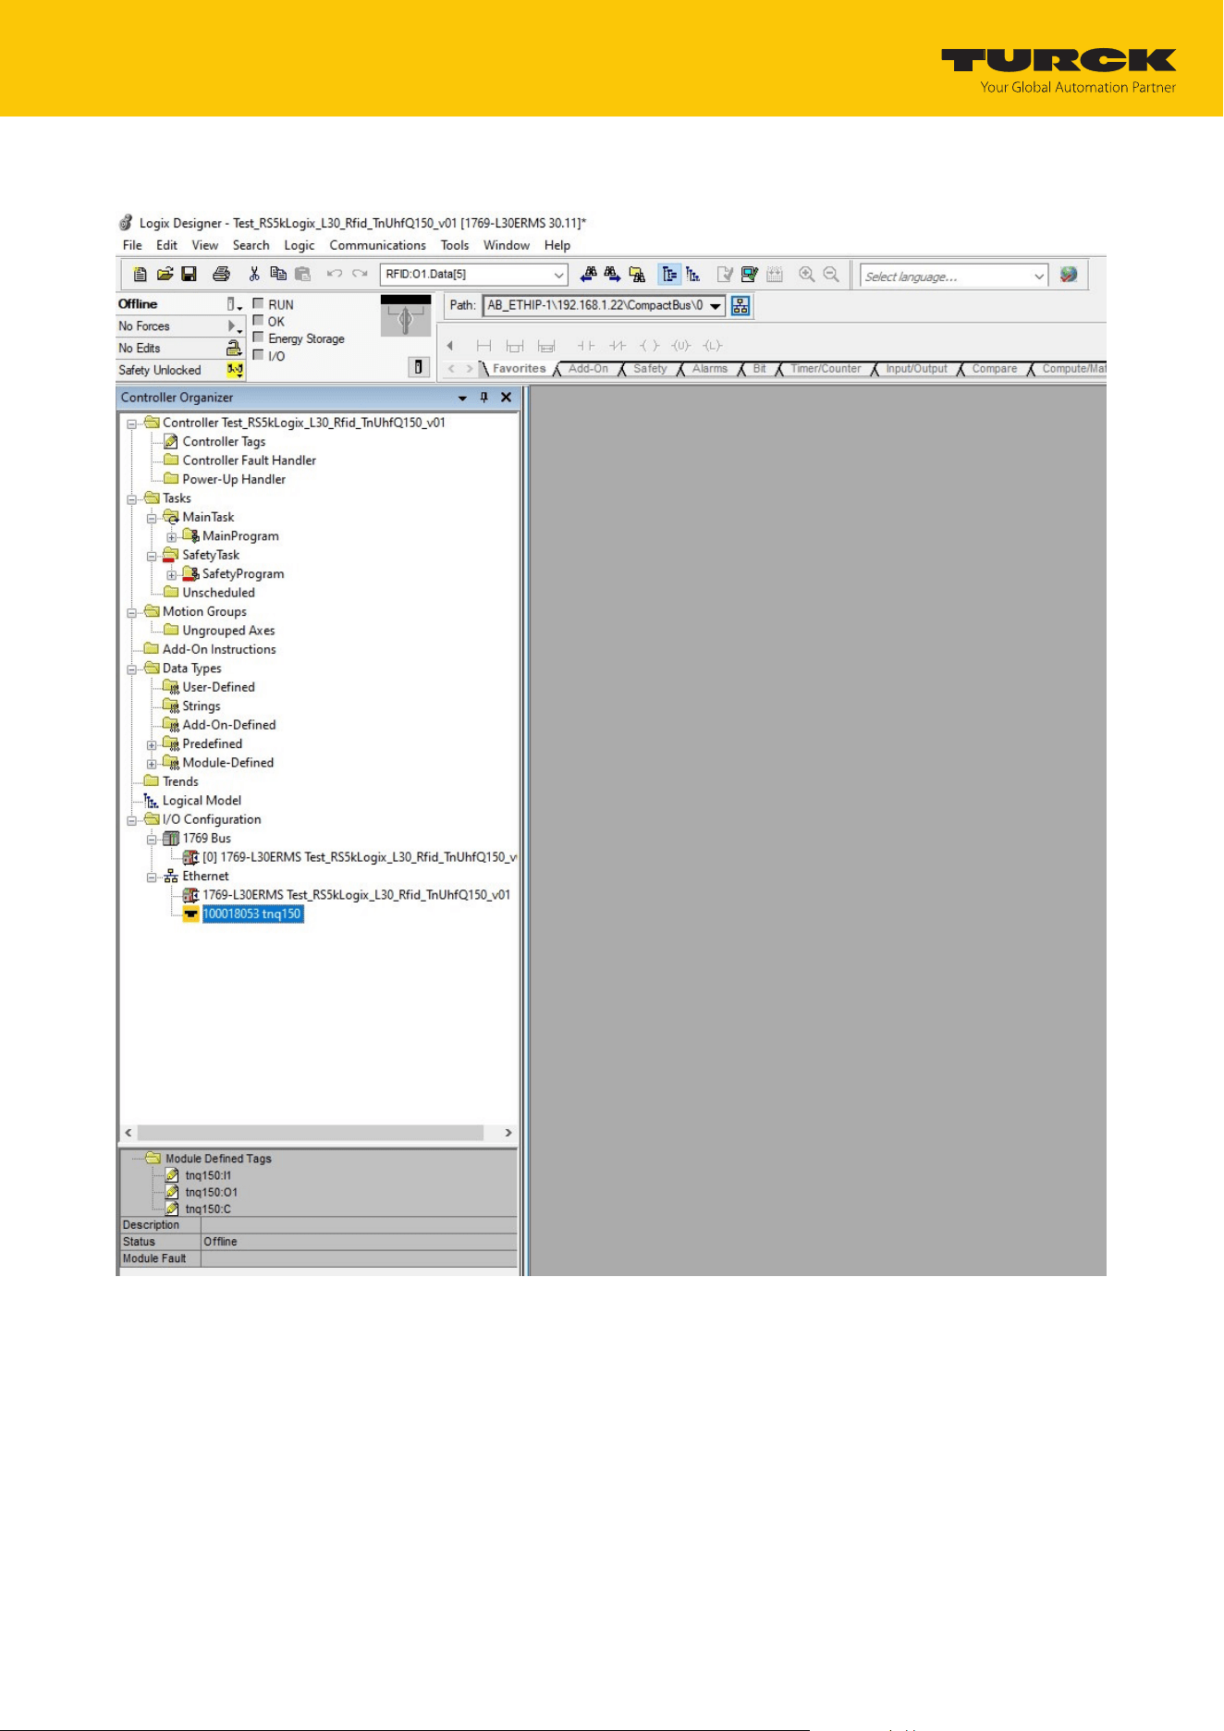Open the Logic menu

pyautogui.click(x=299, y=245)
